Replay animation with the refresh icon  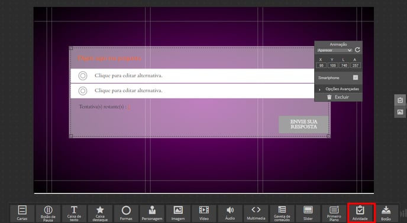pos(357,50)
